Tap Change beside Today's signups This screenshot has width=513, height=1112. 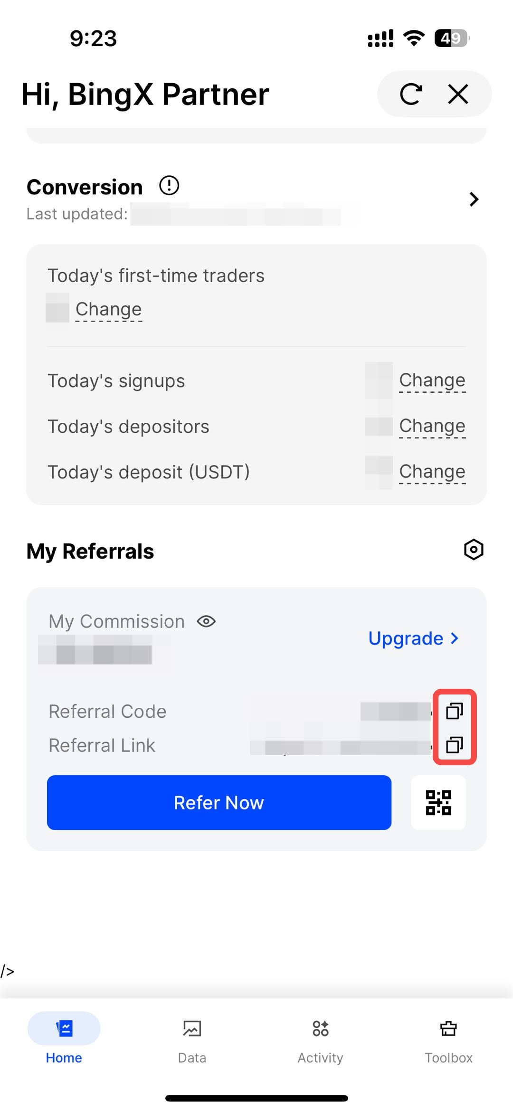[432, 380]
